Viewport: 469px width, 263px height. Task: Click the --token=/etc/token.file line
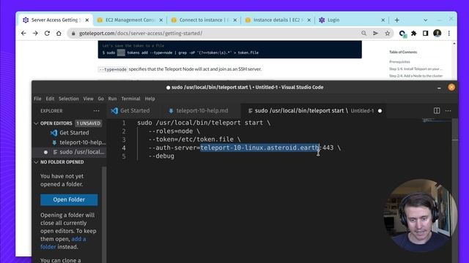tap(194, 140)
